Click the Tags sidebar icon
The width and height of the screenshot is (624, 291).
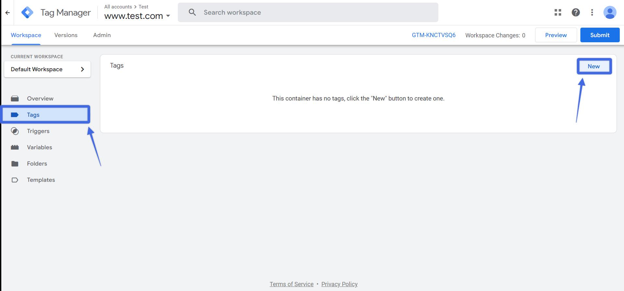(15, 115)
